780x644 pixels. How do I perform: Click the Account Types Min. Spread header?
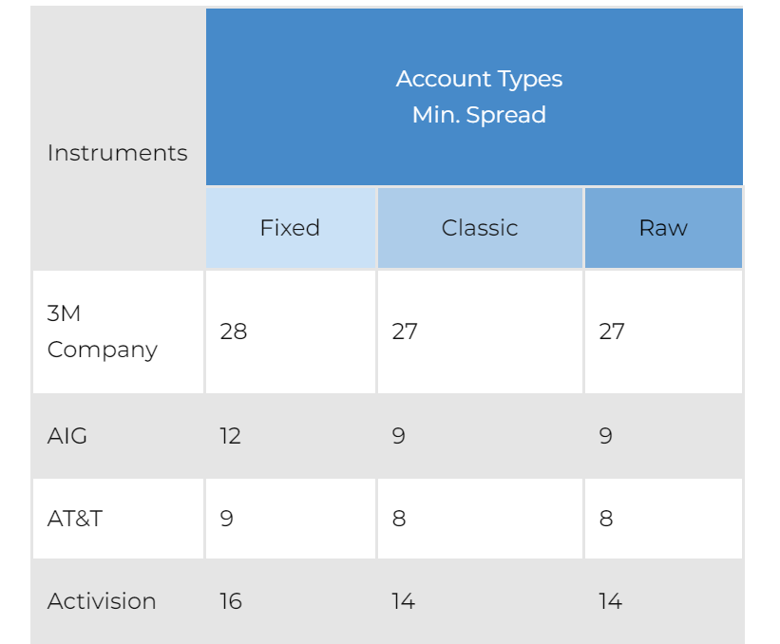point(479,97)
